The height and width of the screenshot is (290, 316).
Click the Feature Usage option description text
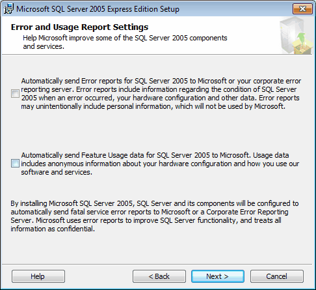tap(160, 164)
